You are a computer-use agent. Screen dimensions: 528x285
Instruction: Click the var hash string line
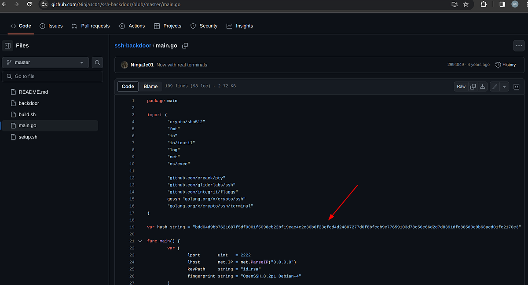coord(334,227)
